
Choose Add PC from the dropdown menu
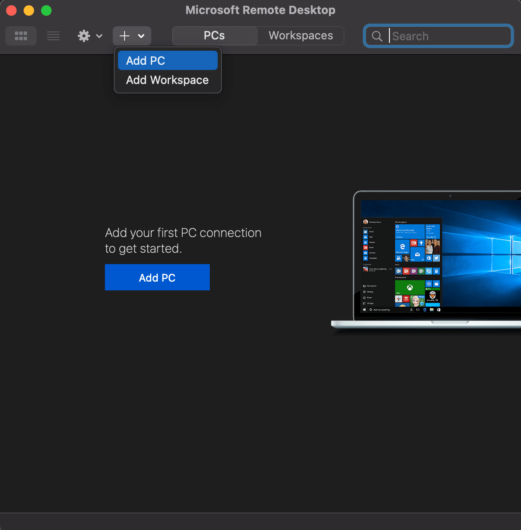coord(167,61)
